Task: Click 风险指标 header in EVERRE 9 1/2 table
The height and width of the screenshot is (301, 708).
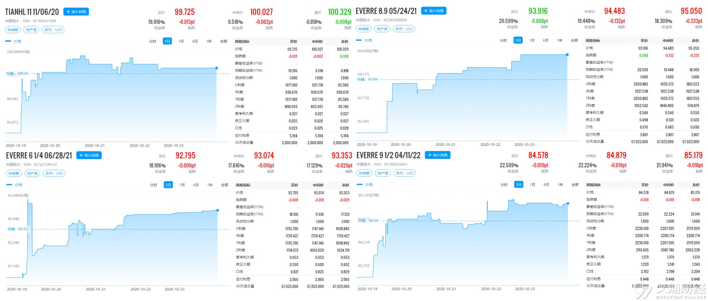Action: (x=594, y=185)
